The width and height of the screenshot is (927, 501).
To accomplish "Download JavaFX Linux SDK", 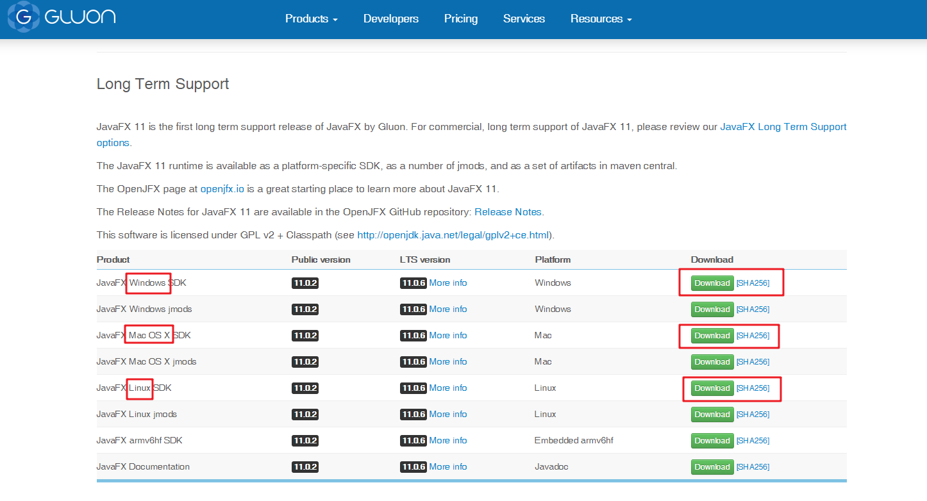I will (712, 388).
